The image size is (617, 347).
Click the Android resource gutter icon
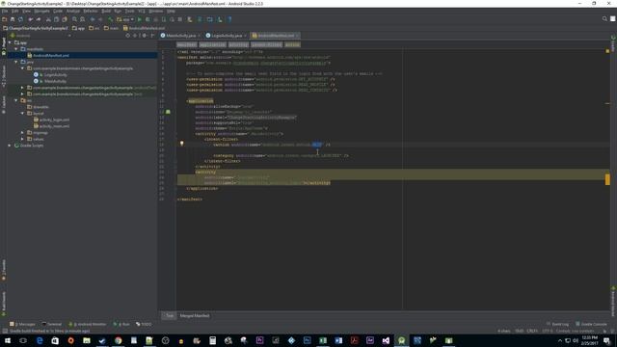[x=168, y=112]
